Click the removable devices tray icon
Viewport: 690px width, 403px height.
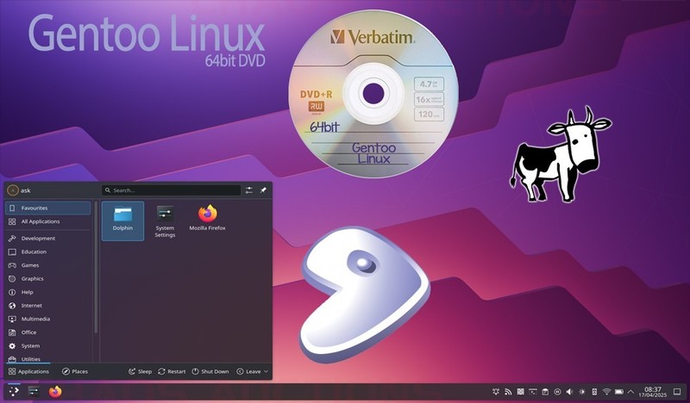[594, 392]
